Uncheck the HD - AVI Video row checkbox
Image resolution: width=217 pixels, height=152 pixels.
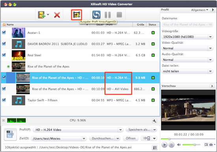4,89
